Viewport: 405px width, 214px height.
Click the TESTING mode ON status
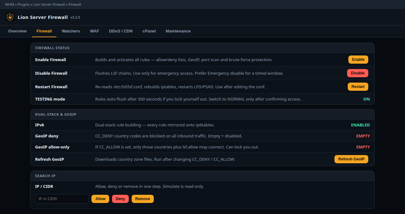(366, 99)
